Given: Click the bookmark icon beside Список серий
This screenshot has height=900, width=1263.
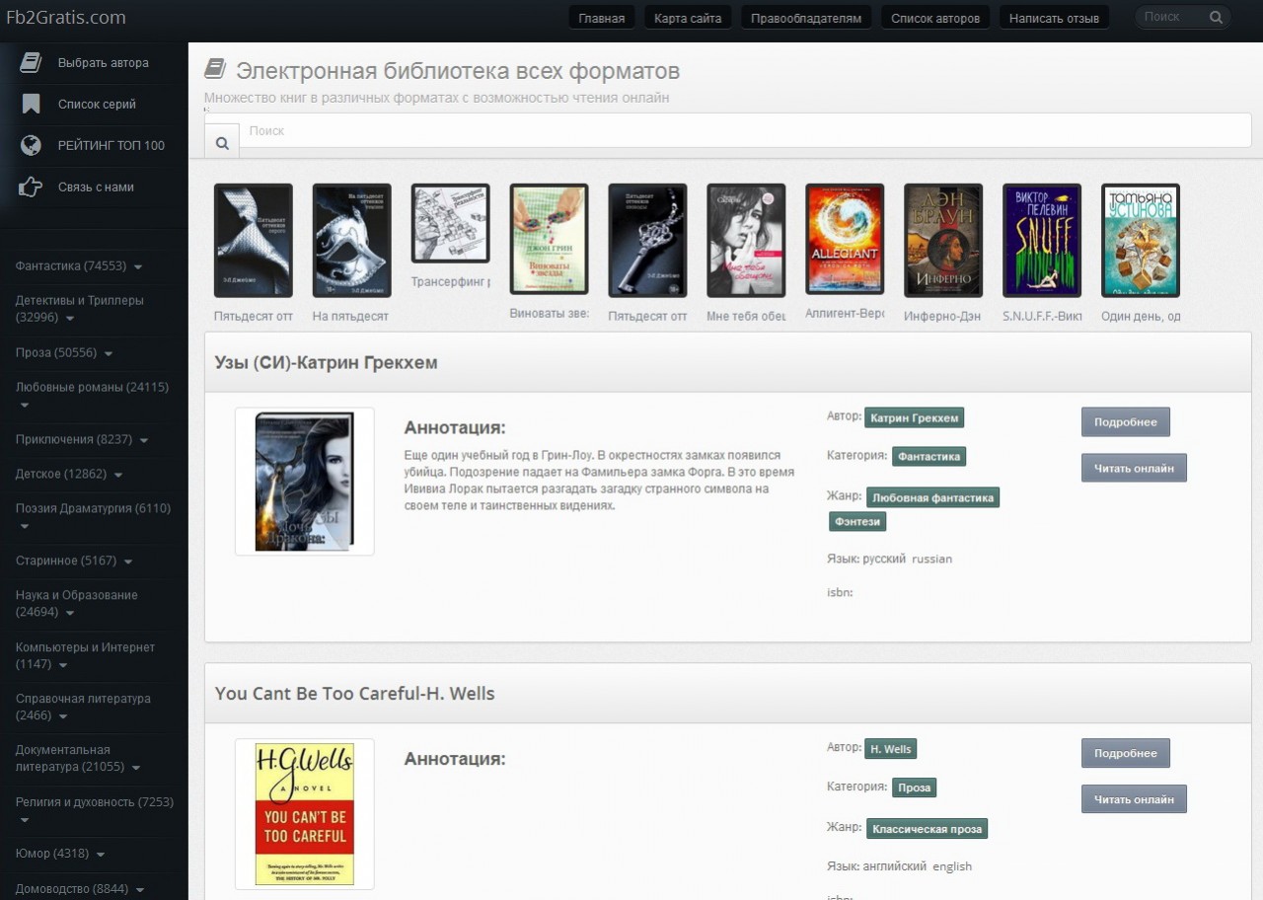Looking at the screenshot, I should point(31,104).
